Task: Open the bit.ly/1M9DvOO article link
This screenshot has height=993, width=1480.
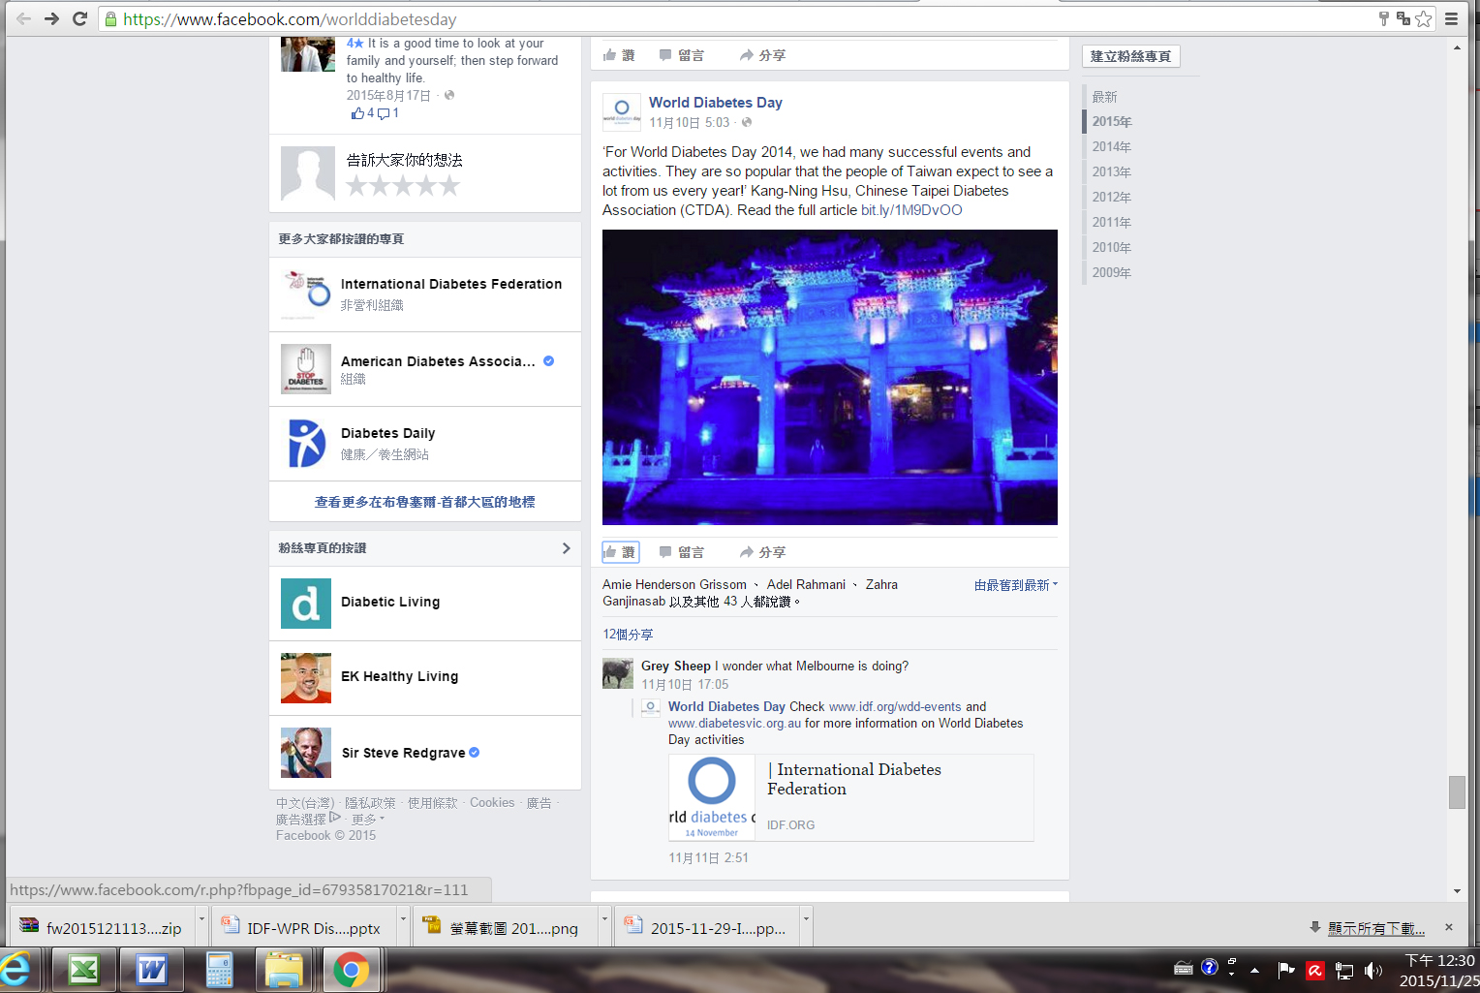Action: pyautogui.click(x=911, y=210)
